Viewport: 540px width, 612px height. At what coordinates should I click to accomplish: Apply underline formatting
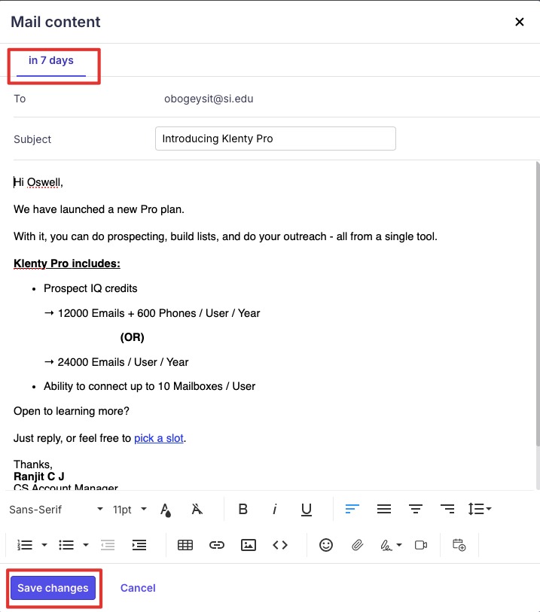[307, 510]
